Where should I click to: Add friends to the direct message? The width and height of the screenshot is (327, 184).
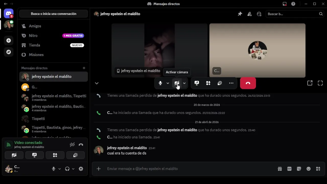pyautogui.click(x=250, y=14)
